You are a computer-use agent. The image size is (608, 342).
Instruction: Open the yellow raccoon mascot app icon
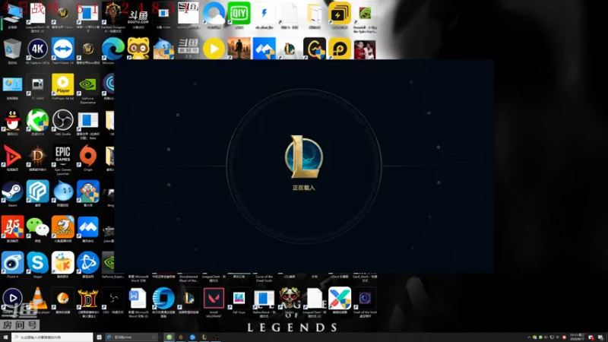tap(138, 49)
